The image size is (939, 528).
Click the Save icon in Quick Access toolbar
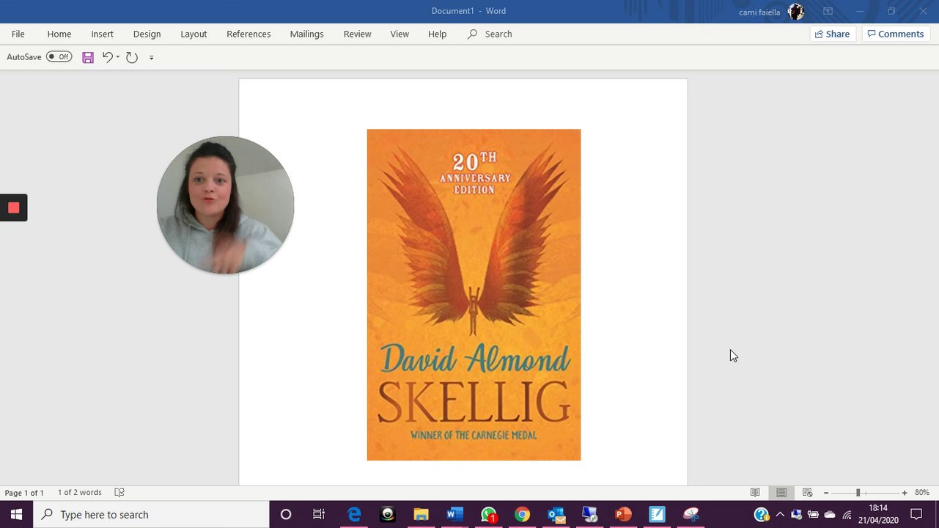coord(88,57)
